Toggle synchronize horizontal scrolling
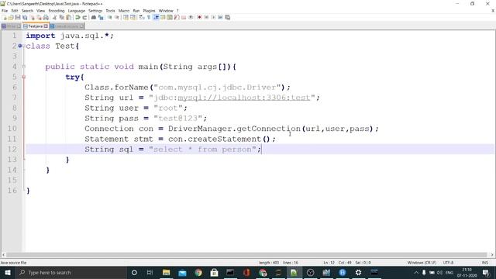The image size is (496, 279). [x=133, y=17]
